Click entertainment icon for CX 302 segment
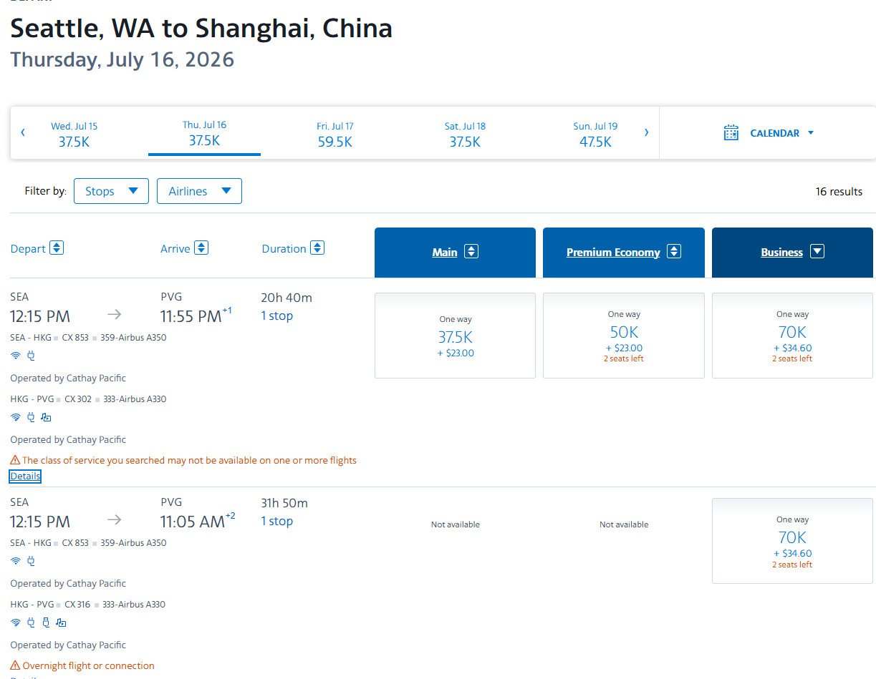This screenshot has height=679, width=876. (46, 417)
